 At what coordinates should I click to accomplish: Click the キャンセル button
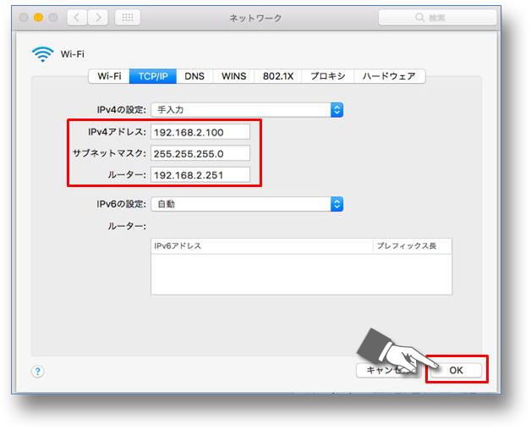click(x=388, y=370)
